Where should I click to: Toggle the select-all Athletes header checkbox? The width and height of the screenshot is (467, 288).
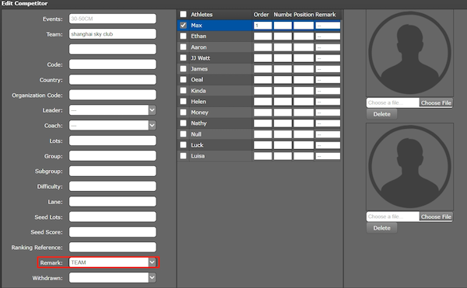point(183,14)
